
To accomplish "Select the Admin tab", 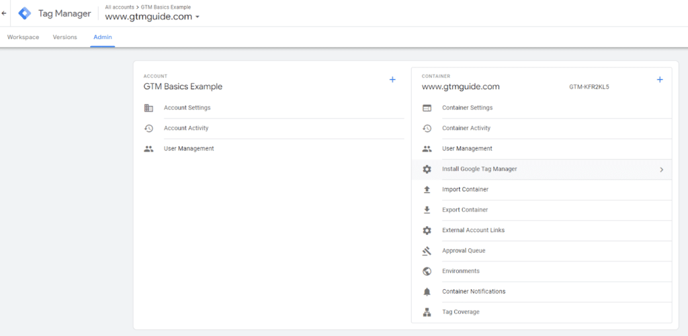I will pyautogui.click(x=103, y=38).
